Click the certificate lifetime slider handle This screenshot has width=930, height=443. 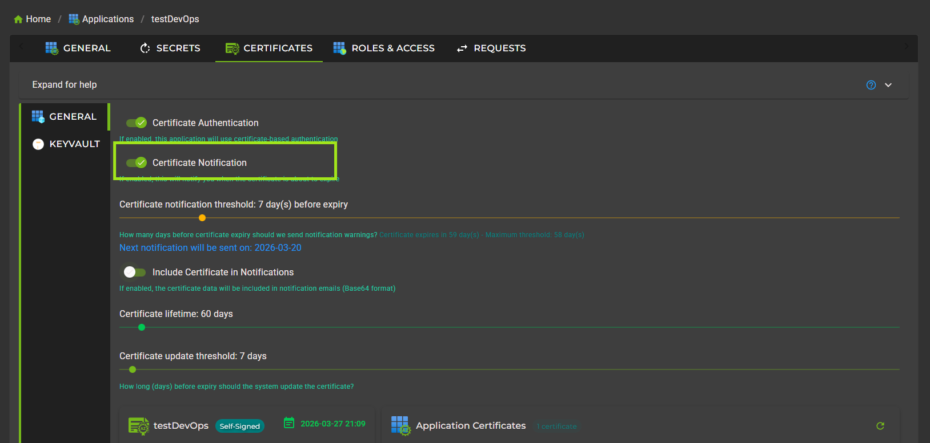point(142,327)
